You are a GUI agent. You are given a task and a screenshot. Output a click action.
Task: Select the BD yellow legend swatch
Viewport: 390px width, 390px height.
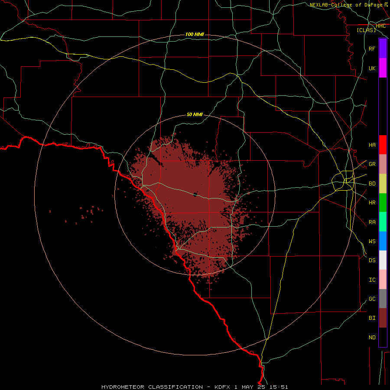click(383, 184)
